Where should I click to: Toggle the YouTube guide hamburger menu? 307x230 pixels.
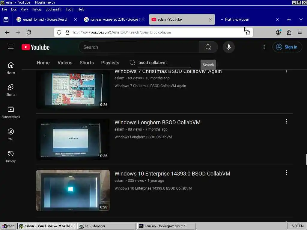pos(11,47)
